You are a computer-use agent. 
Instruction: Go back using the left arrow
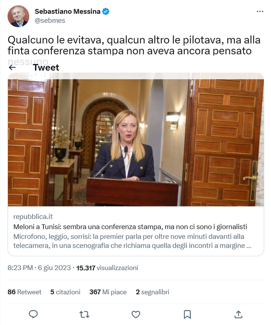(x=12, y=67)
